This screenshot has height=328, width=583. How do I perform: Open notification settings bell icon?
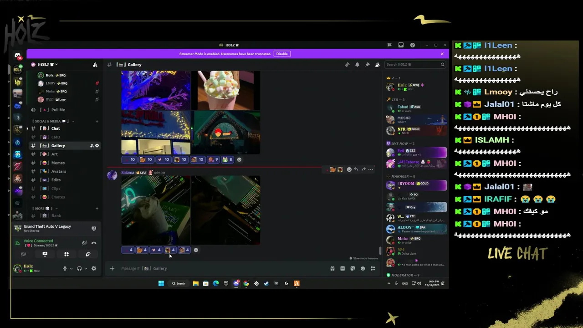[x=357, y=65]
